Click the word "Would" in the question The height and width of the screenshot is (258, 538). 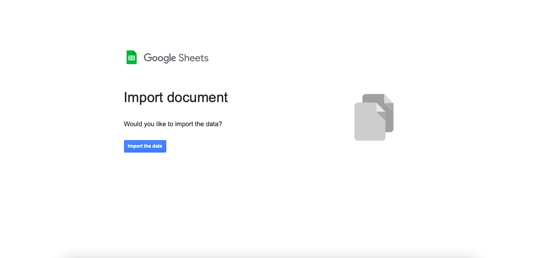tap(133, 124)
